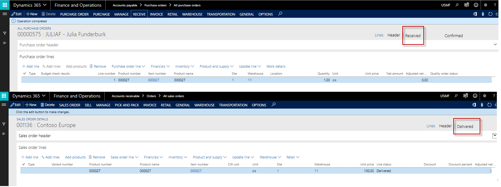
Task: Open RECEIVE tab in purchase order
Action: pos(139,14)
